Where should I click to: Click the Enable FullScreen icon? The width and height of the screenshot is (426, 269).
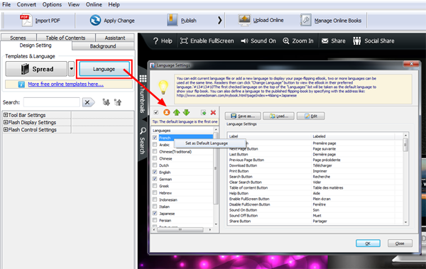[x=184, y=41]
